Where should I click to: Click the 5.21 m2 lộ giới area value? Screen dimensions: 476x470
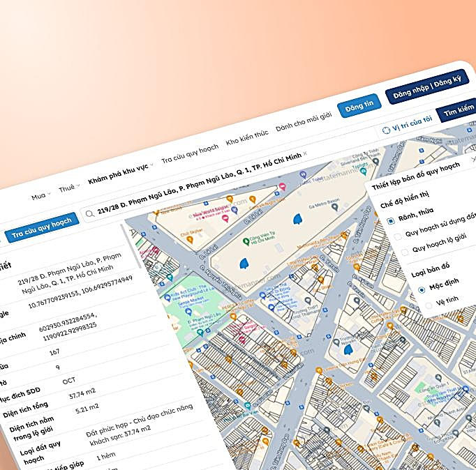(87, 409)
